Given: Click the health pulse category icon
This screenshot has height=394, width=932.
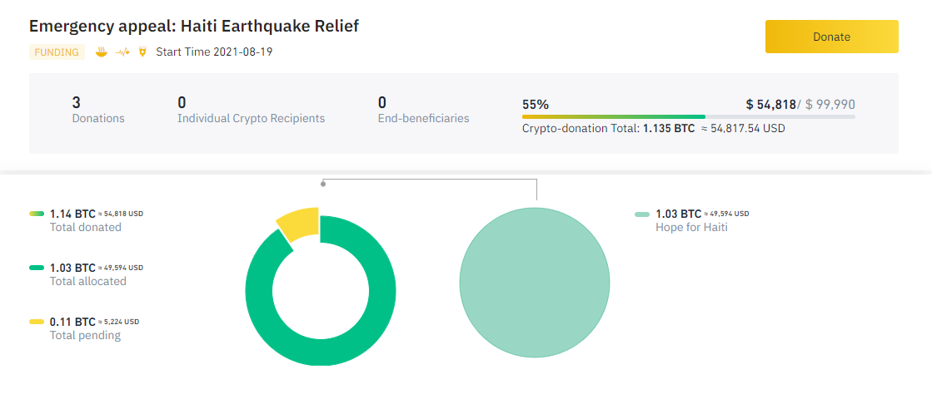Looking at the screenshot, I should tap(122, 52).
